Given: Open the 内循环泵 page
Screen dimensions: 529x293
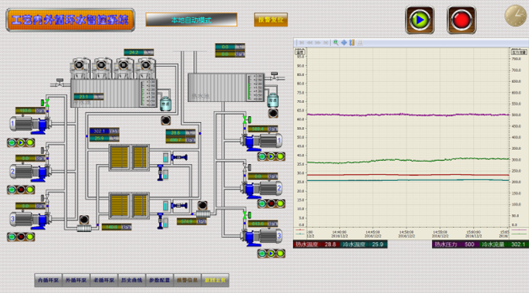Looking at the screenshot, I should [x=48, y=280].
